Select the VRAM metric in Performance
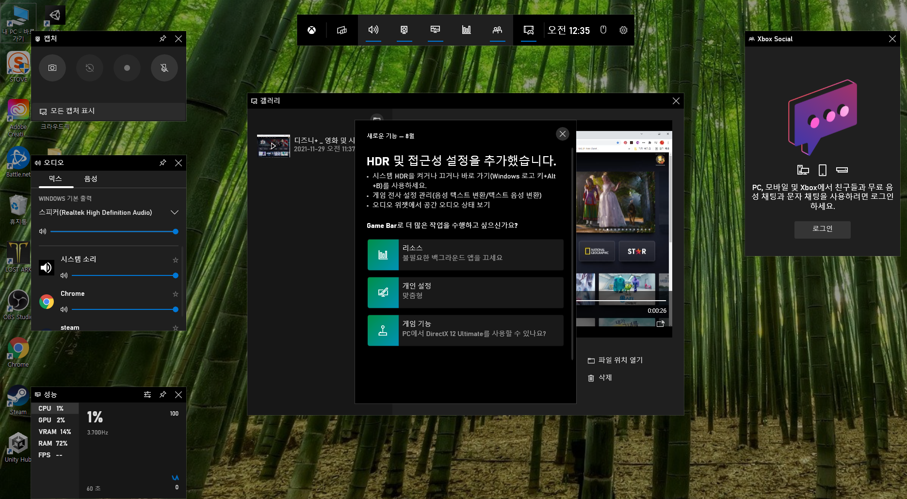This screenshot has height=499, width=907. click(x=55, y=432)
